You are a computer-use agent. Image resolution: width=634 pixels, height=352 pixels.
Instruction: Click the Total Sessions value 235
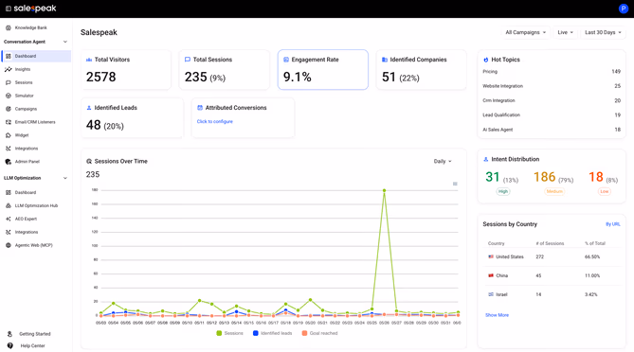(196, 77)
